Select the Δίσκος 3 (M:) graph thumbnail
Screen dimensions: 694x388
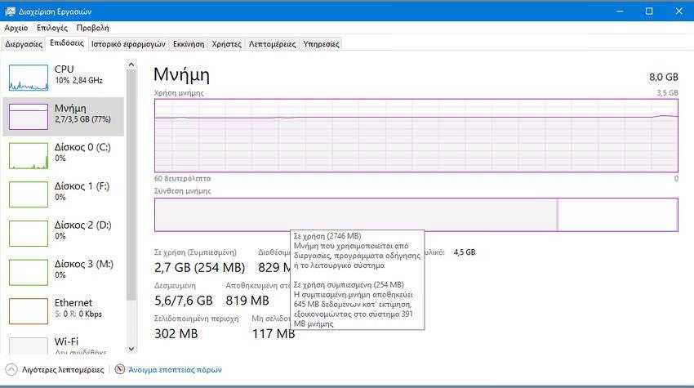pos(29,272)
